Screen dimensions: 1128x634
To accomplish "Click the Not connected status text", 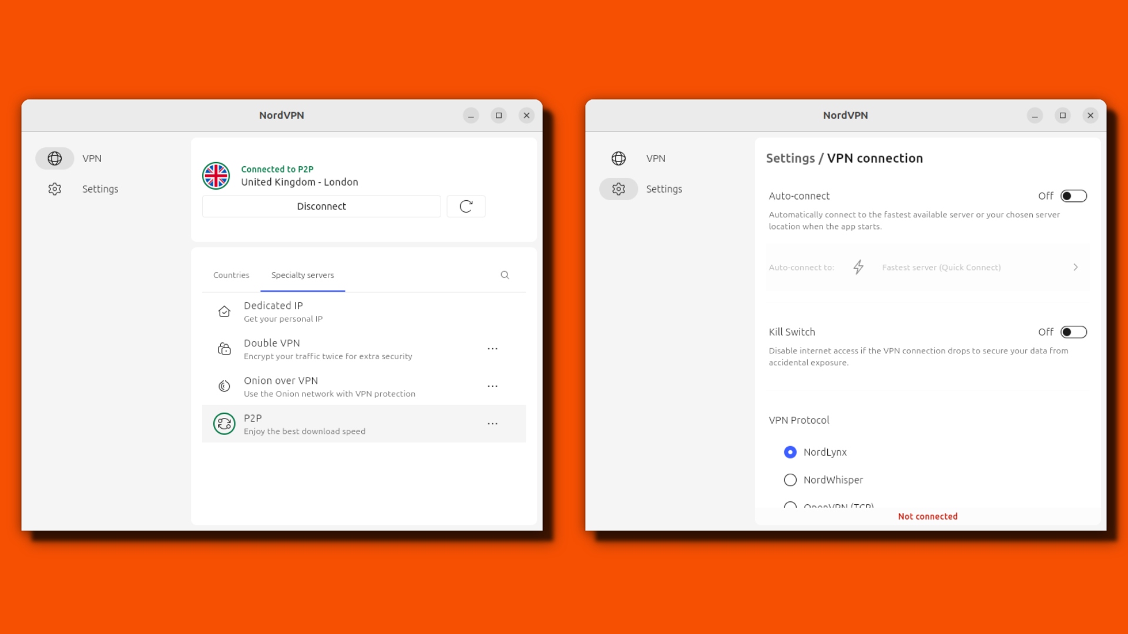I will tap(928, 517).
